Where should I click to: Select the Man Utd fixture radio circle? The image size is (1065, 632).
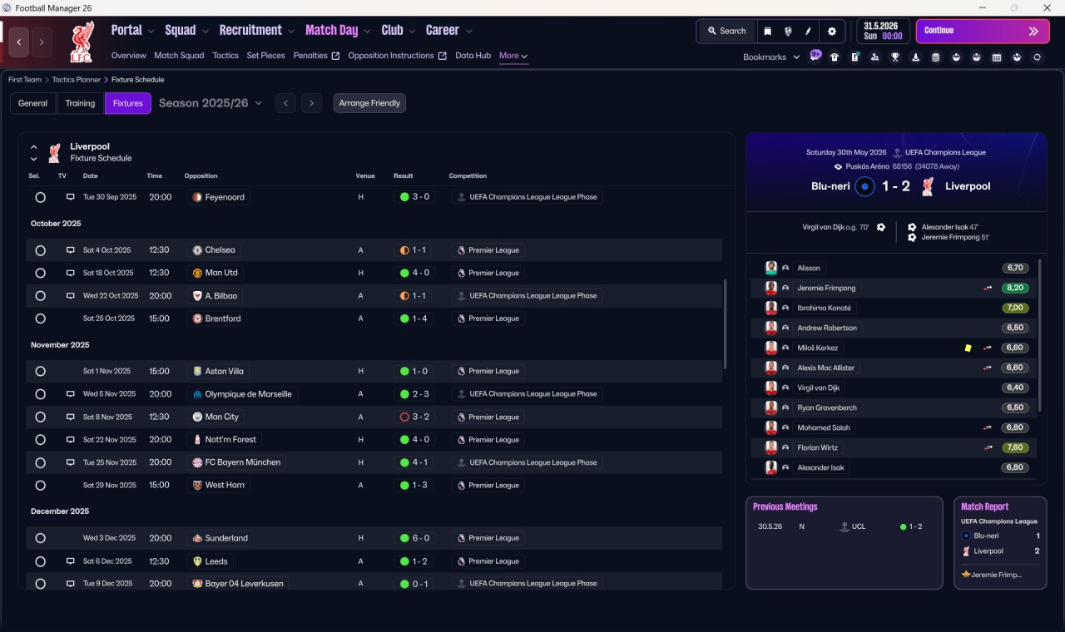coord(40,273)
